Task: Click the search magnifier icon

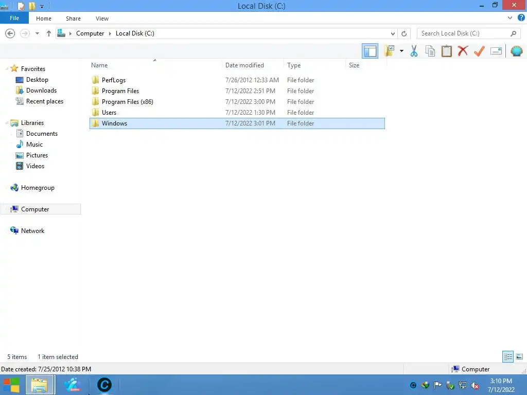Action: (513, 33)
